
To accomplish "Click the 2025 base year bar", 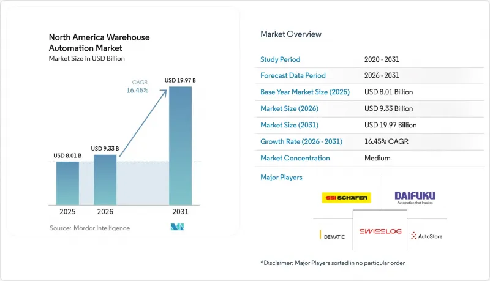I will [67, 183].
